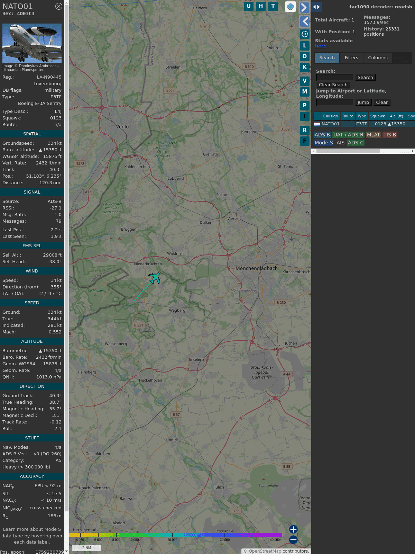
Task: Toggle the U map button
Action: click(x=249, y=6)
